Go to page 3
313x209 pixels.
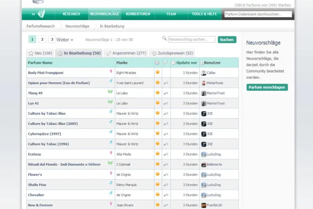click(52, 39)
